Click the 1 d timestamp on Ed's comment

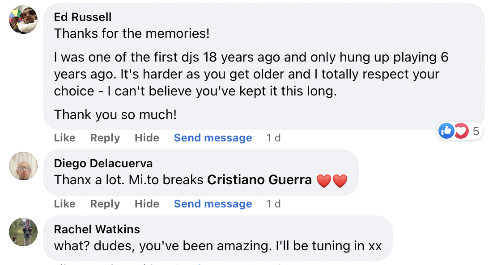click(273, 138)
